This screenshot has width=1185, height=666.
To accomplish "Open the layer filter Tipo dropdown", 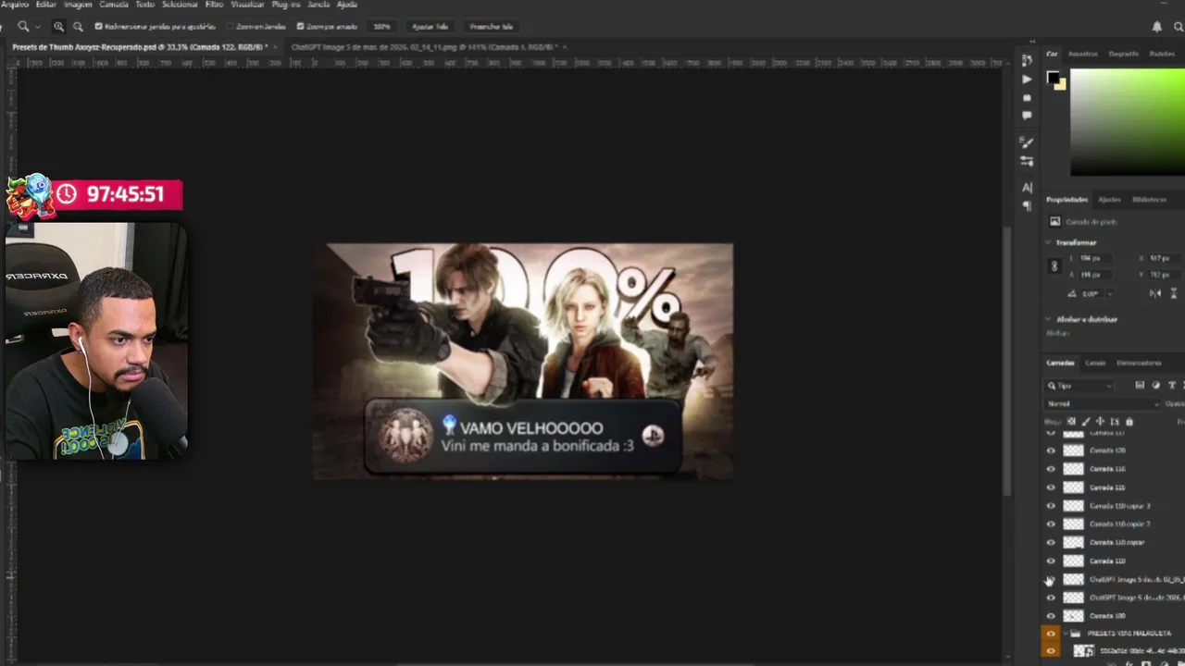I will pyautogui.click(x=1079, y=386).
